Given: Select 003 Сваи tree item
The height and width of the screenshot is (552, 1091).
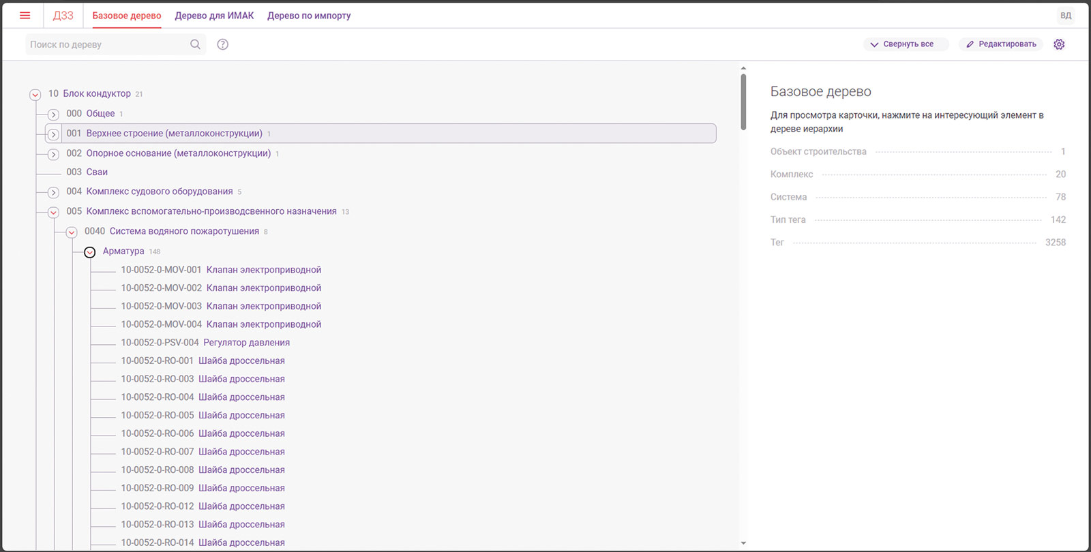Looking at the screenshot, I should [x=87, y=172].
